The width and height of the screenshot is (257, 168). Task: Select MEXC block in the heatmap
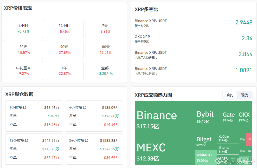(x=165, y=151)
